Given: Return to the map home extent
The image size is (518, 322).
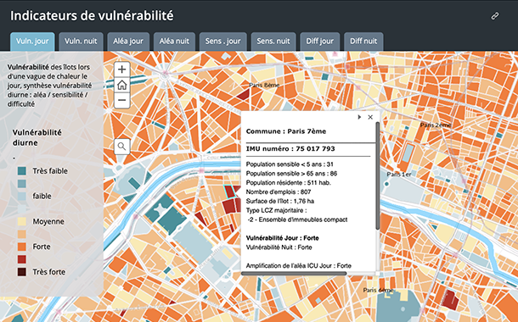Looking at the screenshot, I should pos(122,85).
